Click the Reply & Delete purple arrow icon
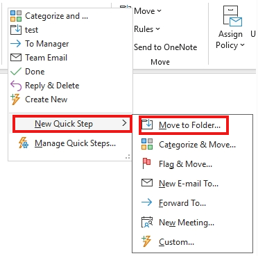This screenshot has width=258, height=256. [16, 86]
